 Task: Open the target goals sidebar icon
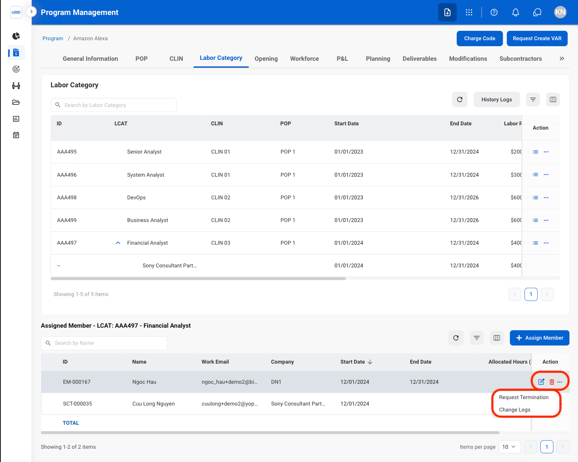[x=16, y=69]
